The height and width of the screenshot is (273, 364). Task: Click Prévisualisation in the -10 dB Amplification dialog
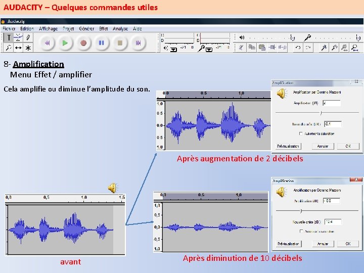[x=288, y=244]
